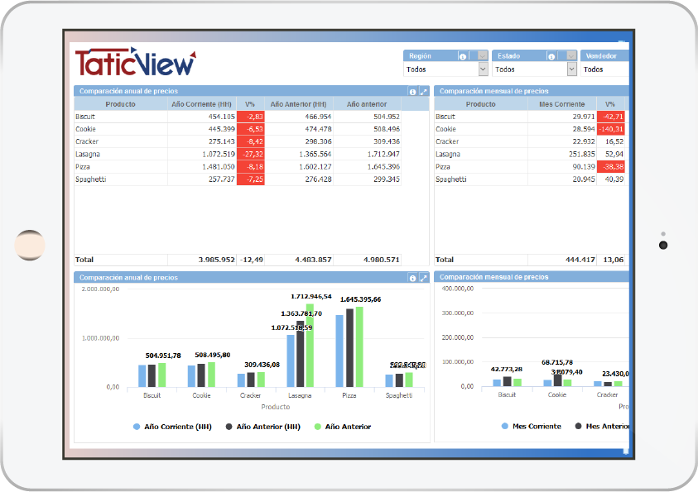Click the TaticView logo

coord(135,62)
